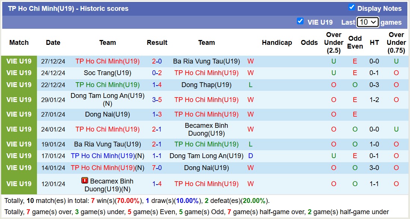Click the Date column header

coord(53,43)
